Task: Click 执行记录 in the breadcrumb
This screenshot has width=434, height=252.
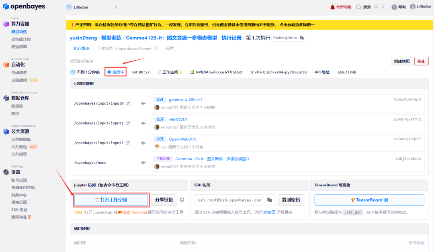Action: tap(231, 38)
